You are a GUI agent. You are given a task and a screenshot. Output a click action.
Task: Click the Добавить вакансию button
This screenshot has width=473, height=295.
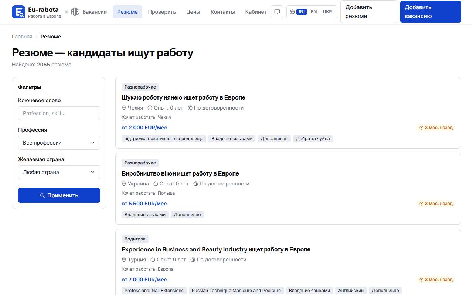click(431, 12)
